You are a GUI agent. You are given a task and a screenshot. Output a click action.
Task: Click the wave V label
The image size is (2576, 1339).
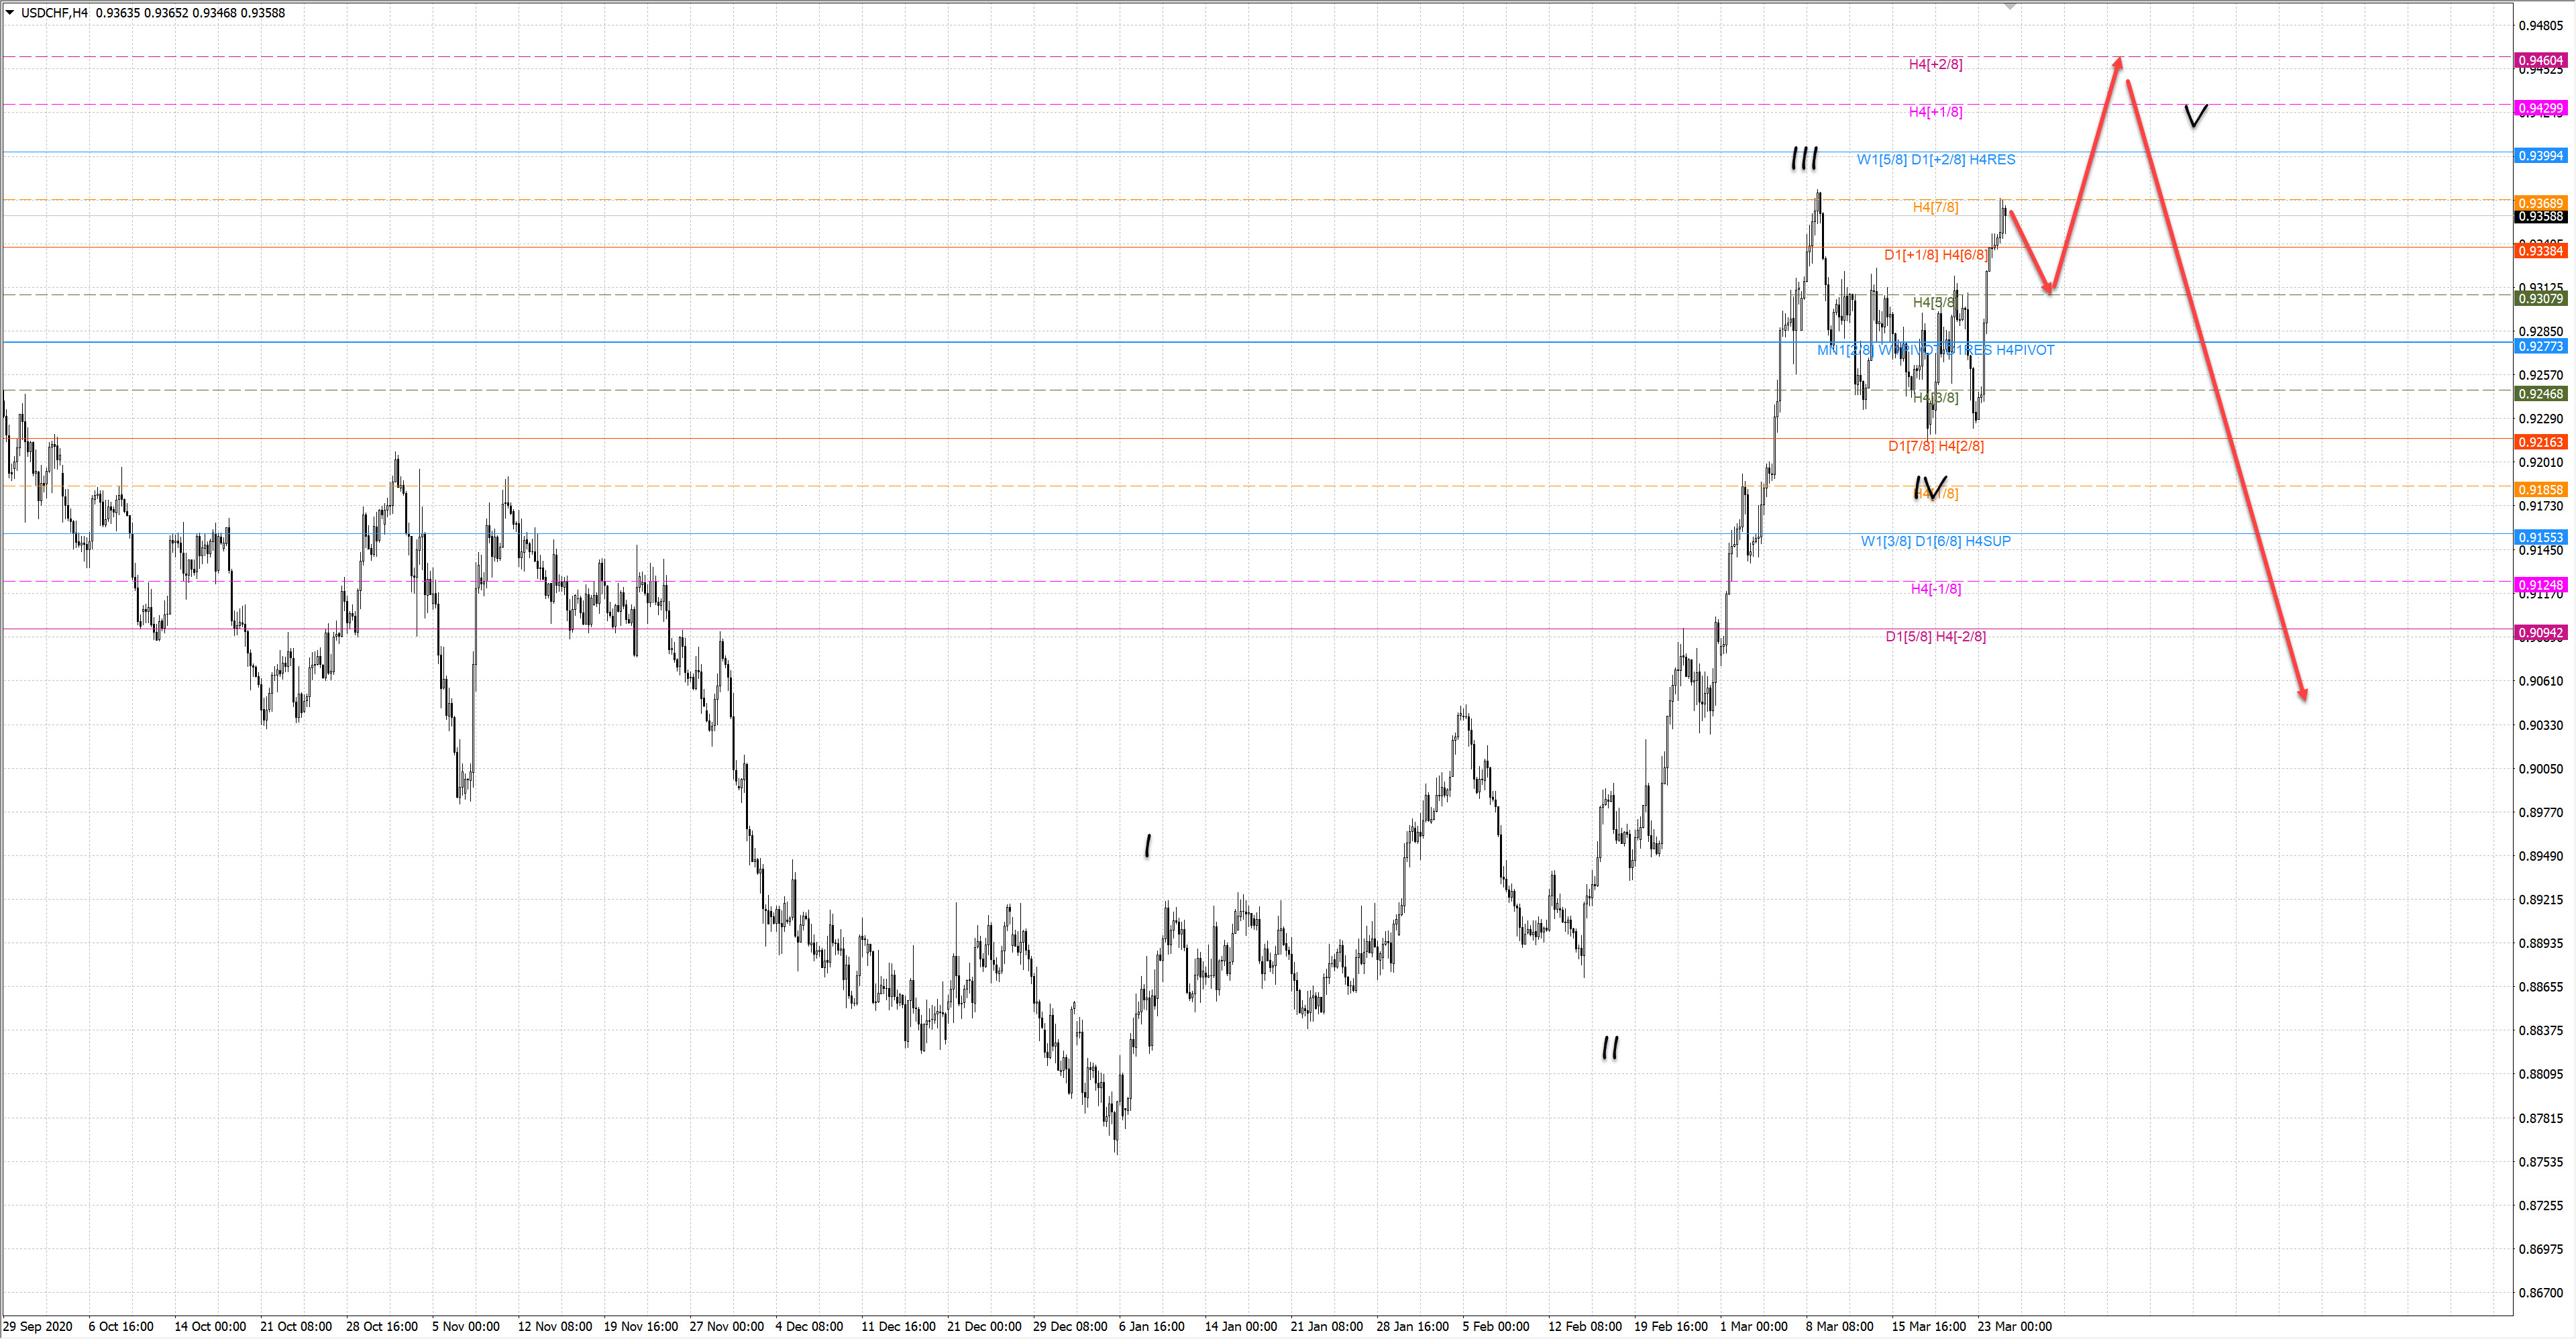[x=2196, y=115]
